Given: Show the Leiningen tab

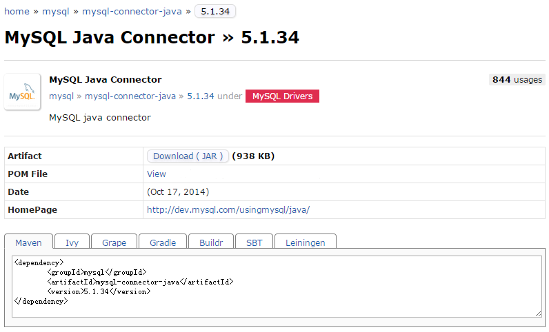Looking at the screenshot, I should point(306,242).
